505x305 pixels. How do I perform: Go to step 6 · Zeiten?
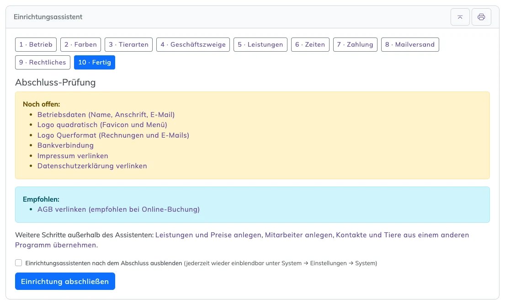pyautogui.click(x=310, y=44)
